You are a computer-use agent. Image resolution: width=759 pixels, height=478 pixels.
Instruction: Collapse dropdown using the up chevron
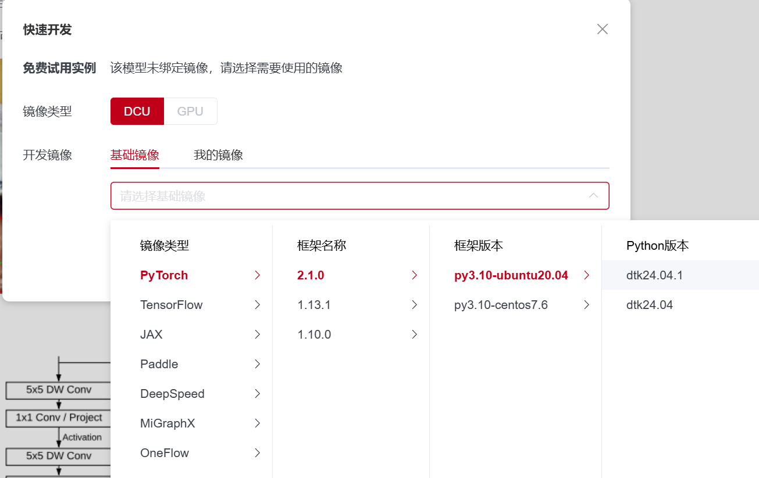click(593, 196)
